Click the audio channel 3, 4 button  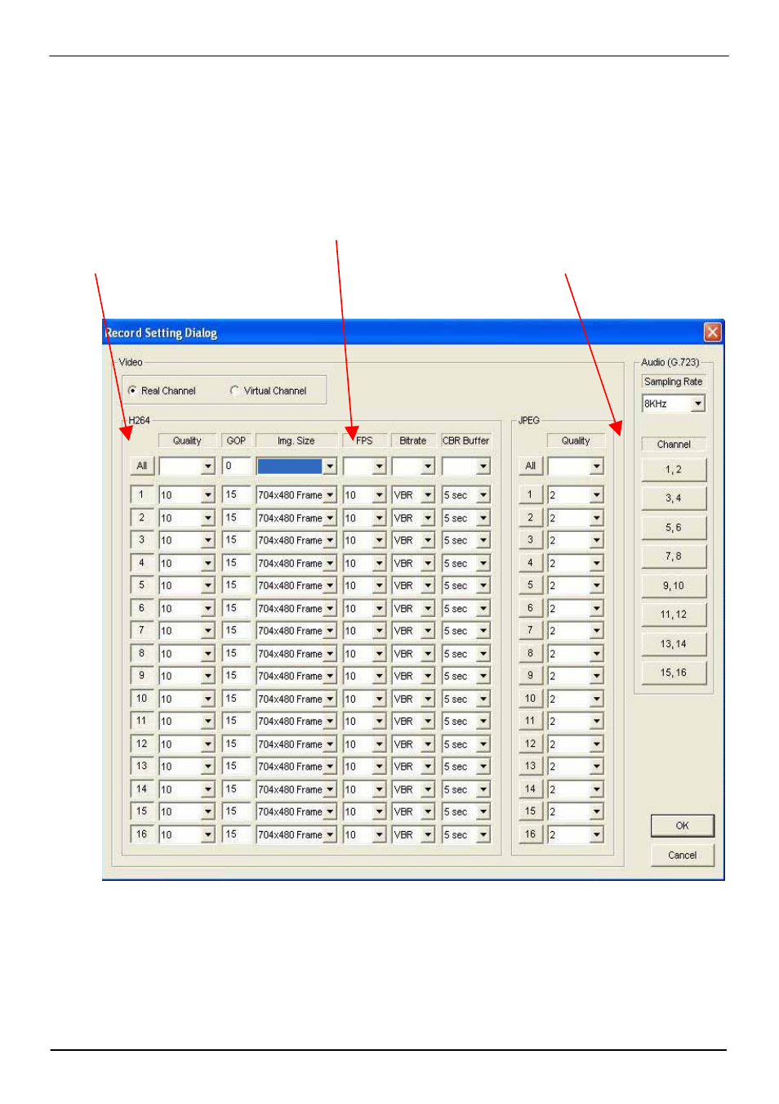tap(674, 498)
